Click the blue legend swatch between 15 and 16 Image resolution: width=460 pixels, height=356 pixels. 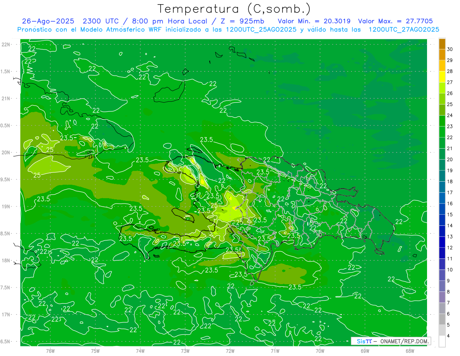[442, 209]
